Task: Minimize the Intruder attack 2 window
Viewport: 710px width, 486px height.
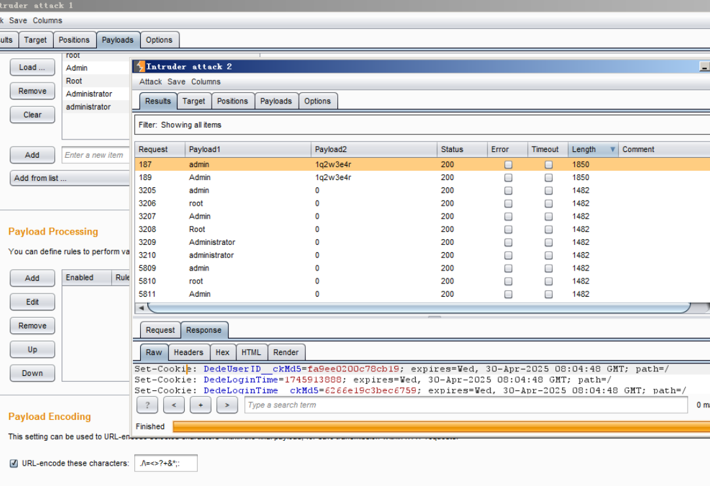Action: pos(704,67)
